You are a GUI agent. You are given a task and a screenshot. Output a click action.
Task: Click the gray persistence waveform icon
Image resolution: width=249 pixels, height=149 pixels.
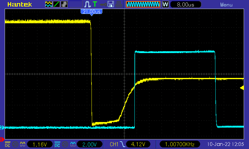click(x=64, y=4)
